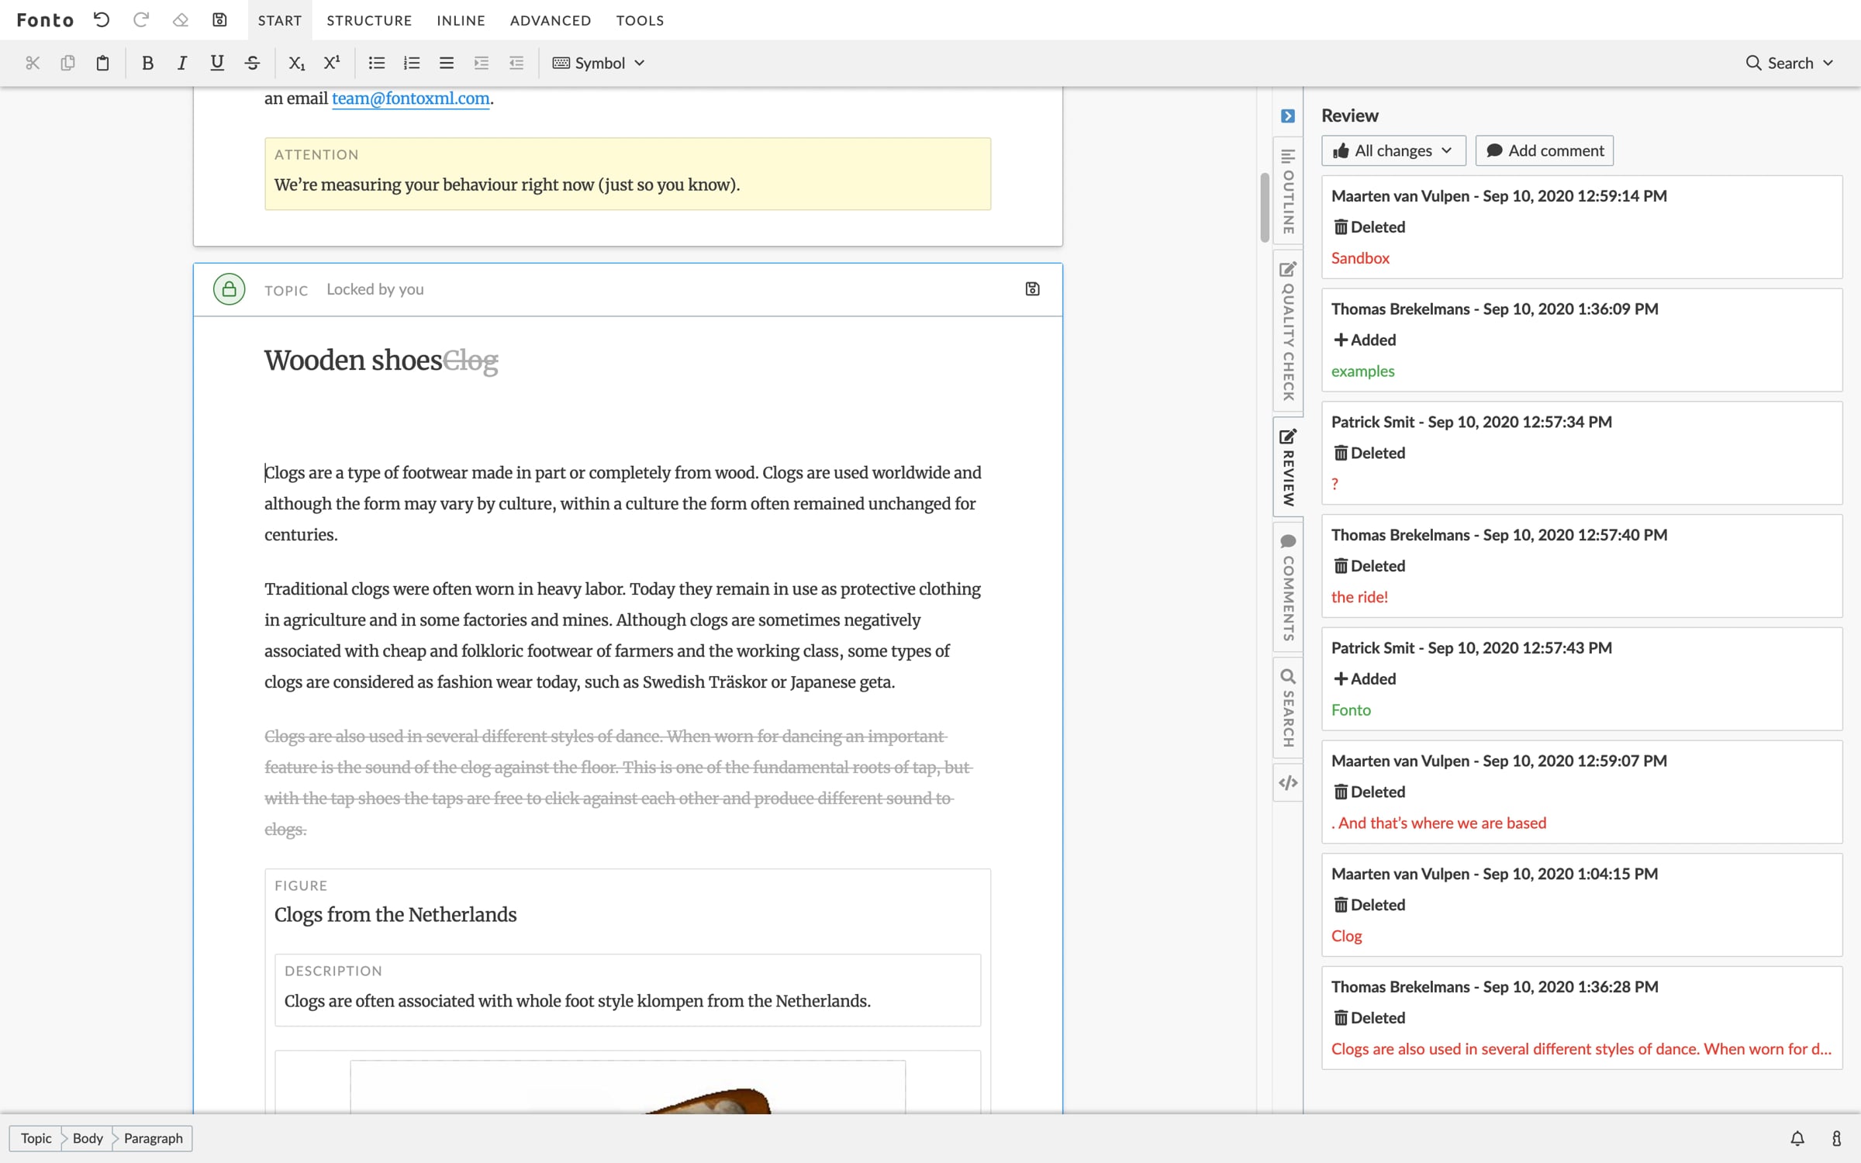Click the editor vertical scrollbar thumb
Viewport: 1861px width, 1163px height.
point(1265,207)
